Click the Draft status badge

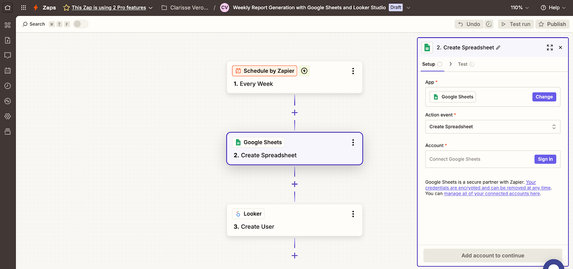pyautogui.click(x=396, y=8)
